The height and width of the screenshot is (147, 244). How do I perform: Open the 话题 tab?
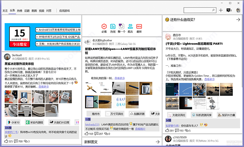[x=27, y=11]
